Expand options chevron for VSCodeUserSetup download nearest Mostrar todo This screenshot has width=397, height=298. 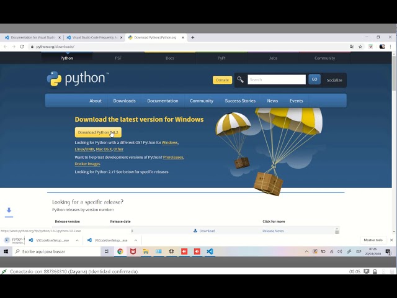coord(136,240)
